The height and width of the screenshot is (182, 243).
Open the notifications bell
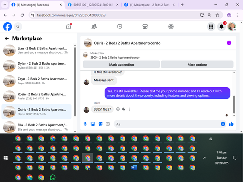(221, 27)
